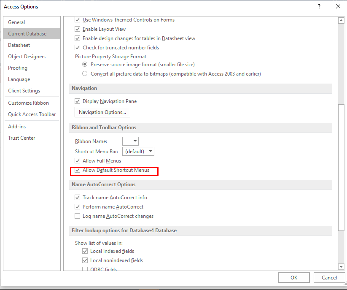This screenshot has width=347, height=290.
Task: Open Quick Access Toolbar category
Action: [32, 114]
